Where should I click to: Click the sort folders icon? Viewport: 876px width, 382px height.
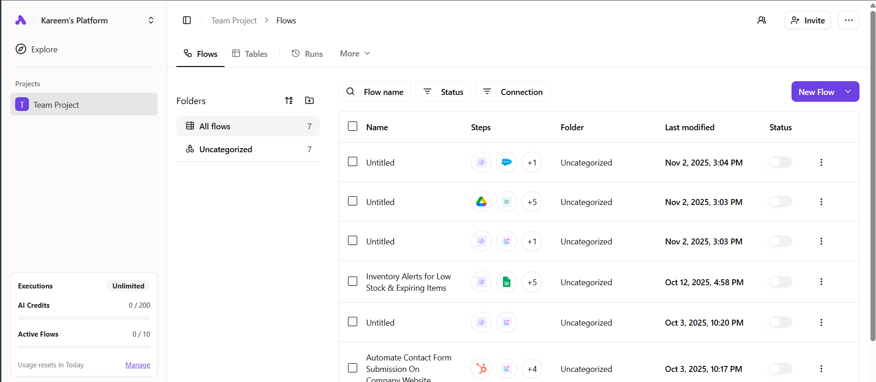(289, 100)
